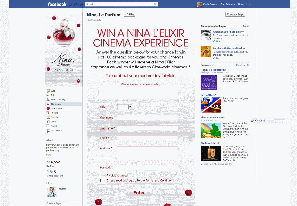This screenshot has width=297, height=206.
Task: Open the Events calendar icon in sidebar
Action: (48, 117)
